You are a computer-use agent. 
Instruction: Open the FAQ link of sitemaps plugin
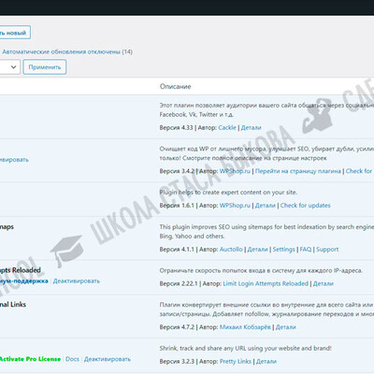(x=306, y=250)
